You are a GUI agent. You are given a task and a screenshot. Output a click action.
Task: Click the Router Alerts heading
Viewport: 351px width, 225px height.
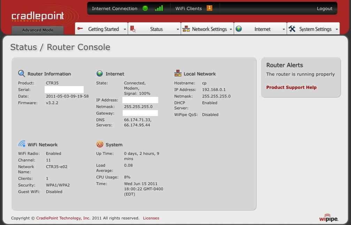(284, 65)
